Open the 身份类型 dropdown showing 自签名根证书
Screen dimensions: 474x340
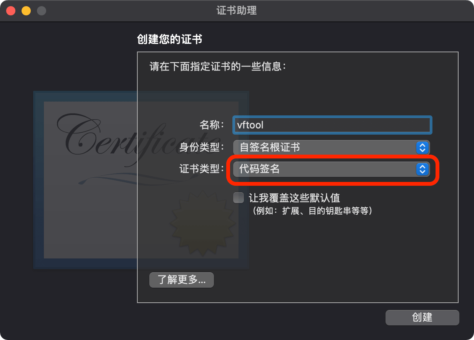tap(331, 147)
